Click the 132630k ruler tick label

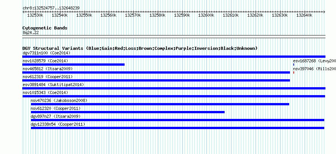click(280, 15)
